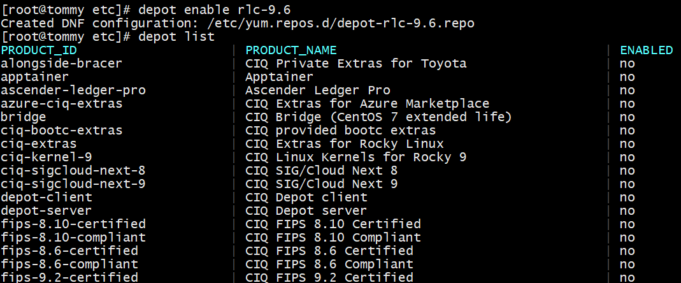The width and height of the screenshot is (681, 283).
Task: Select the apptainer product ID
Action: coord(34,76)
